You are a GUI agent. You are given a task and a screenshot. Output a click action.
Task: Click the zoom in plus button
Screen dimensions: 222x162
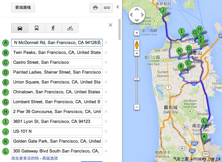click(137, 53)
